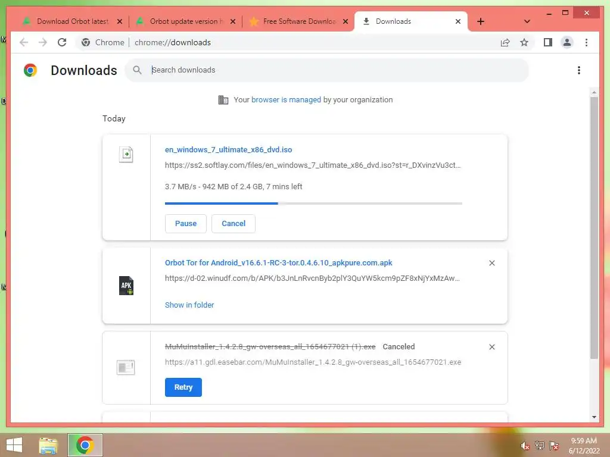Click the scrollbar down arrow
This screenshot has width=610, height=457.
click(x=594, y=417)
